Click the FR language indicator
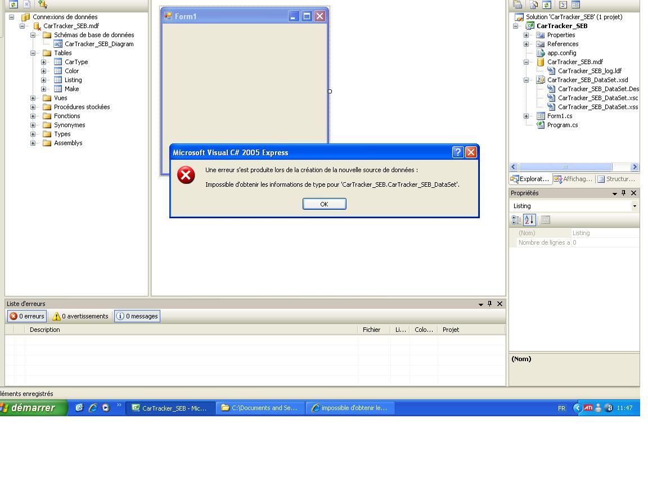648x486 pixels. pyautogui.click(x=561, y=408)
